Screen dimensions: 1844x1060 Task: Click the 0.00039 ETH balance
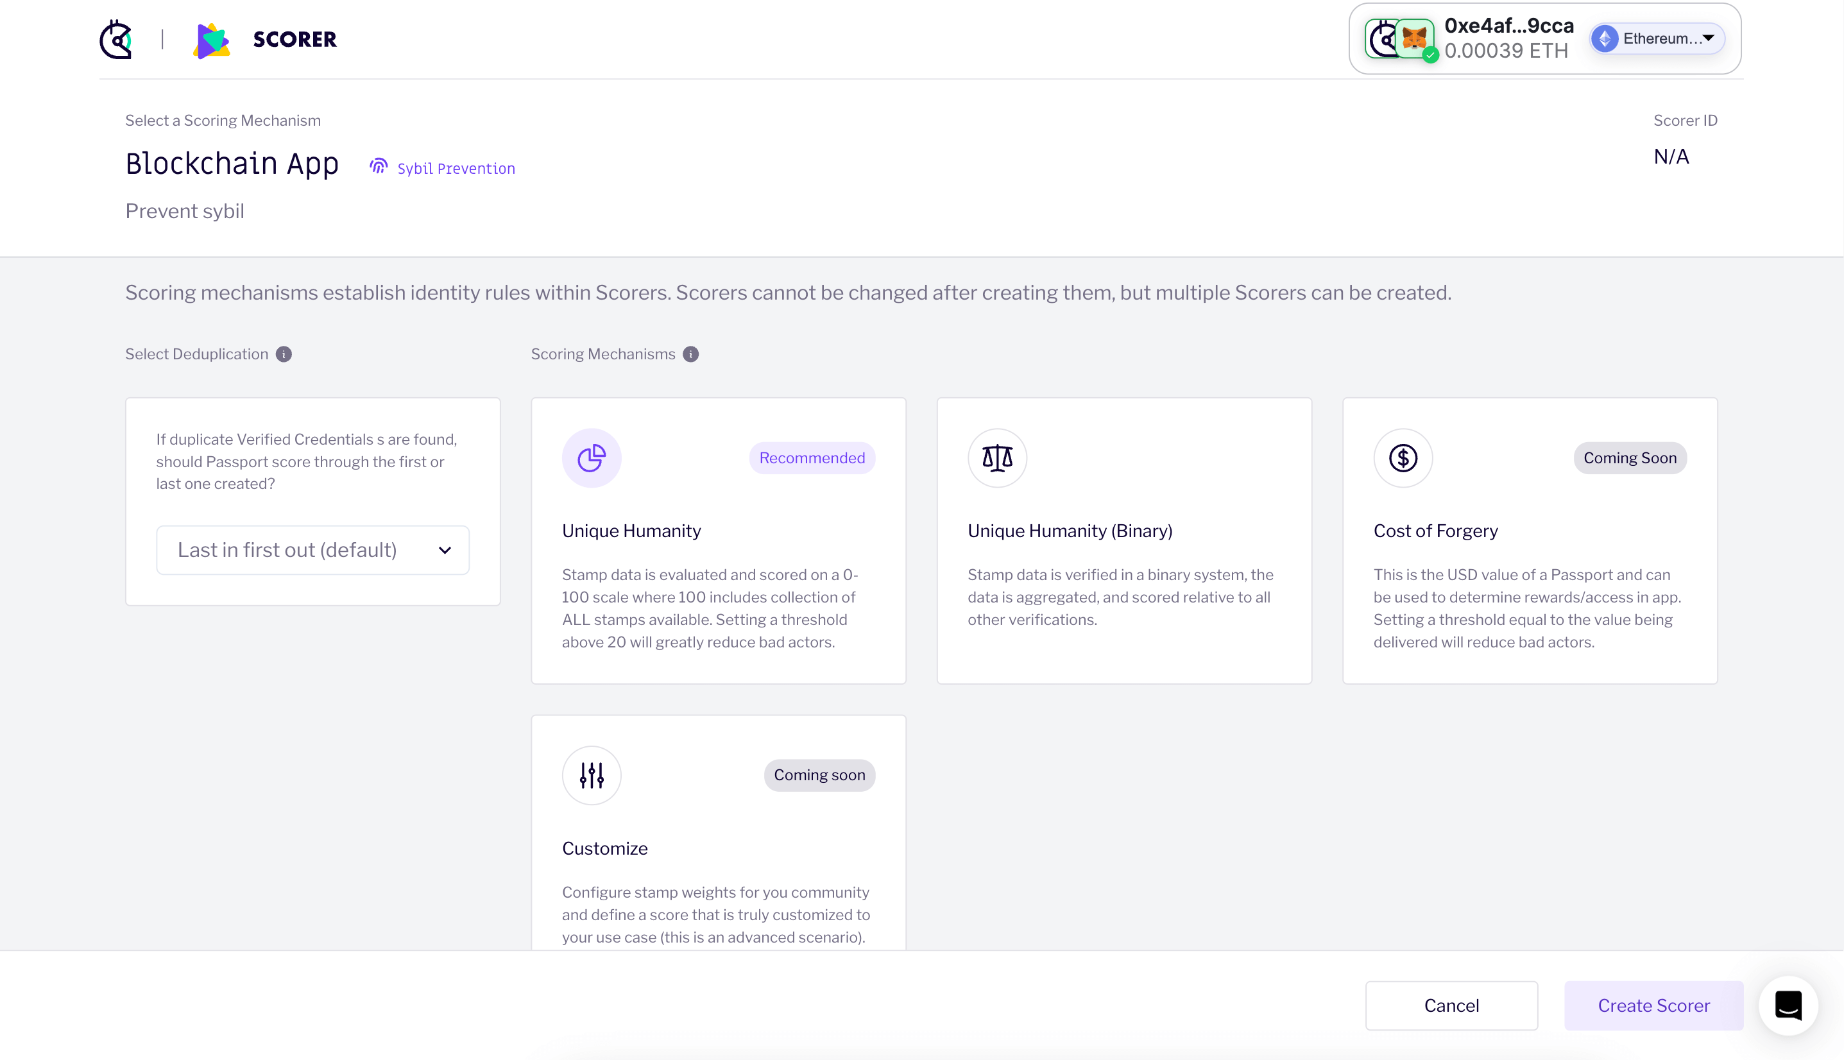tap(1505, 51)
